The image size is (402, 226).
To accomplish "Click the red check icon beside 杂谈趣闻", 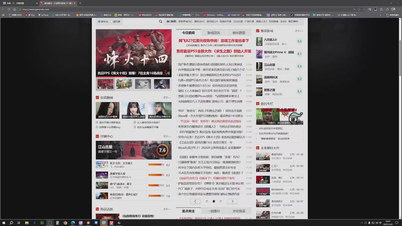I will (97, 97).
